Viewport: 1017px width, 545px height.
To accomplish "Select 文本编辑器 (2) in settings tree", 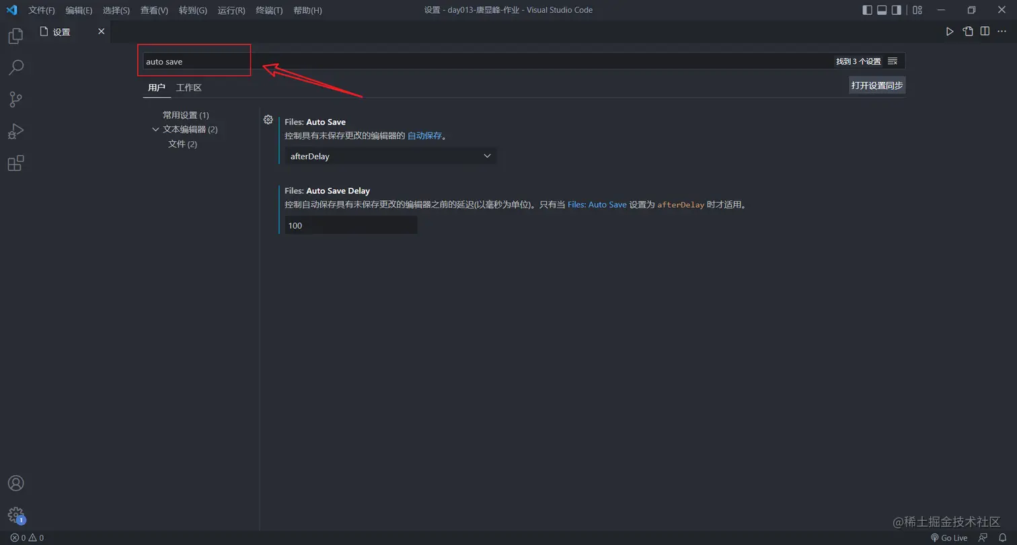I will pyautogui.click(x=190, y=129).
